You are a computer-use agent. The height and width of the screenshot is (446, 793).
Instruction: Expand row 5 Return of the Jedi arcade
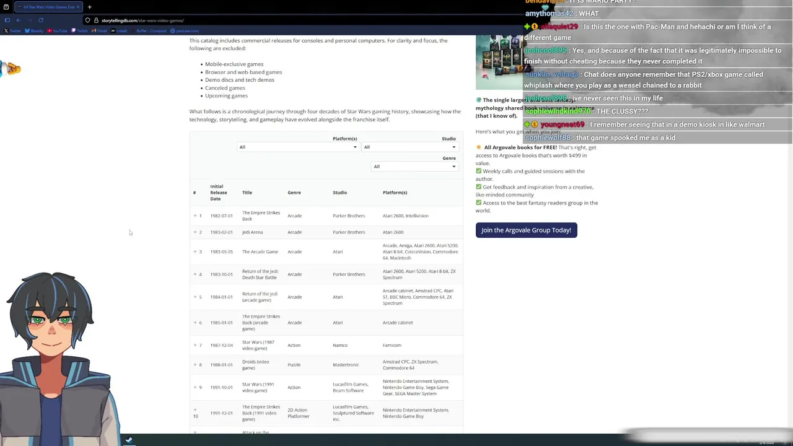coord(195,297)
